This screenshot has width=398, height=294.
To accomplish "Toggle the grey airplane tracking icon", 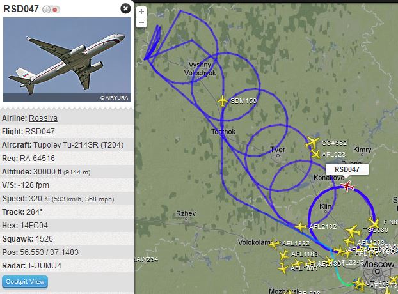I will click(x=46, y=10).
